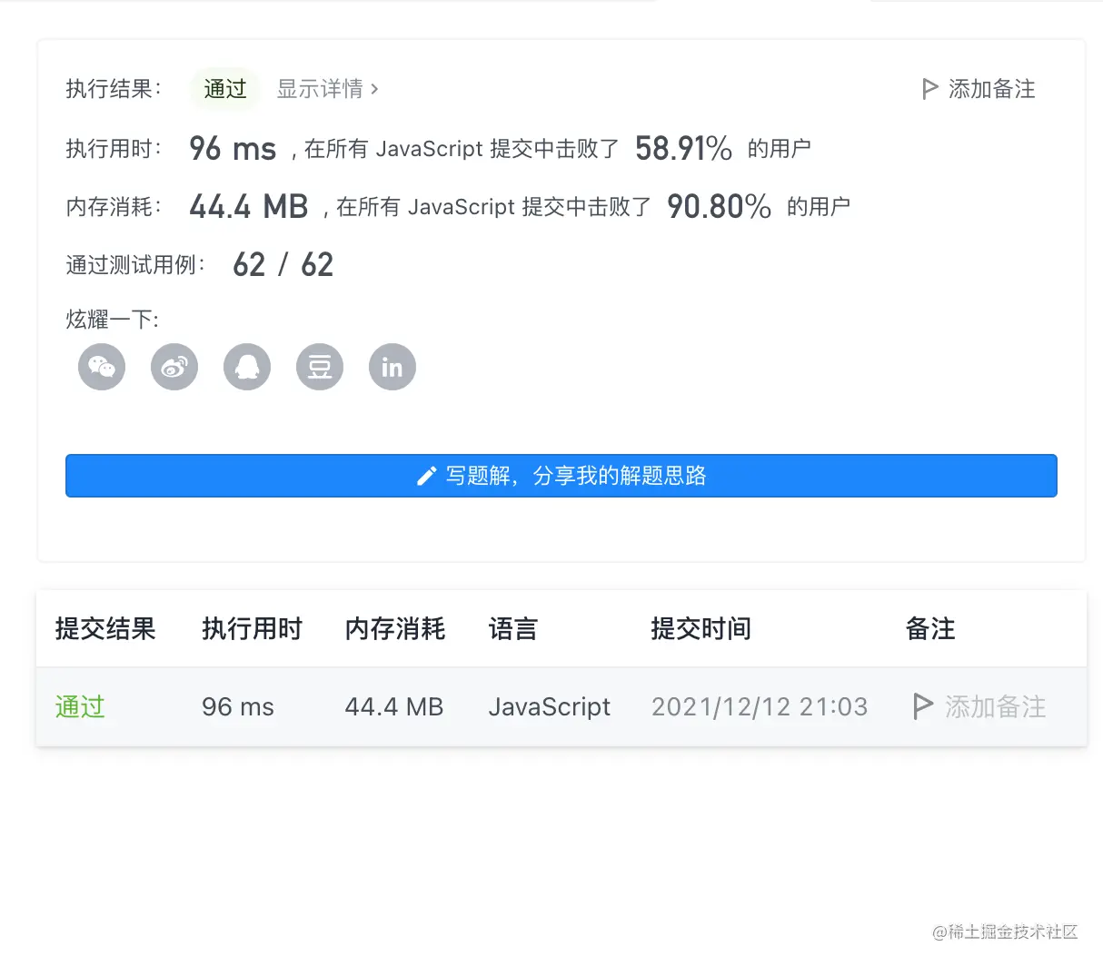Click the green 通过 status in table row
The image size is (1103, 966).
pos(80,706)
